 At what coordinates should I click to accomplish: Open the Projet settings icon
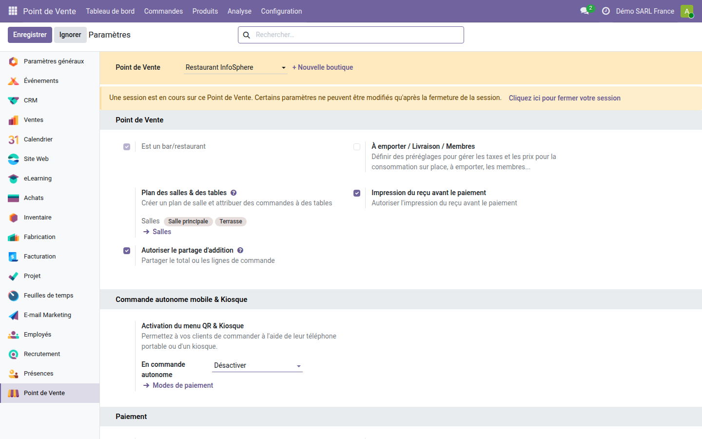tap(14, 276)
